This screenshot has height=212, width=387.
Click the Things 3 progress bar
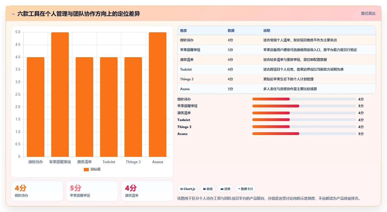click(x=304, y=127)
